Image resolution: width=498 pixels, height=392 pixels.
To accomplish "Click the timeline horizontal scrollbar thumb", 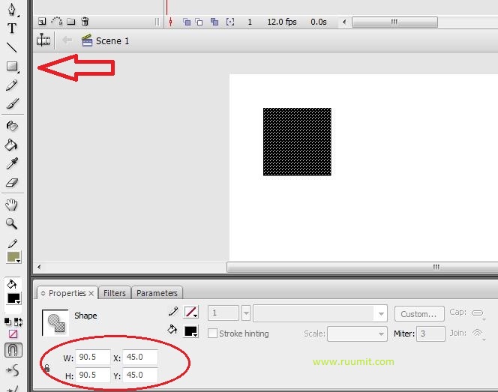I will [x=394, y=22].
